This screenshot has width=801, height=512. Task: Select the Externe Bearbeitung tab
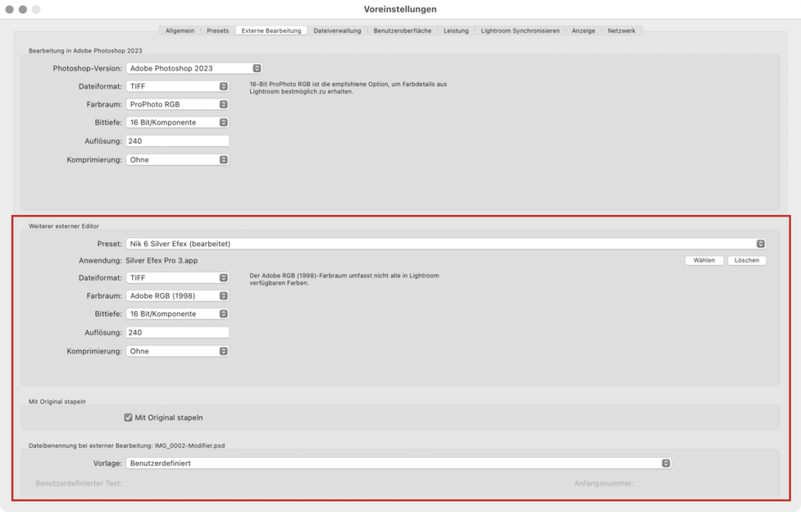click(x=271, y=30)
